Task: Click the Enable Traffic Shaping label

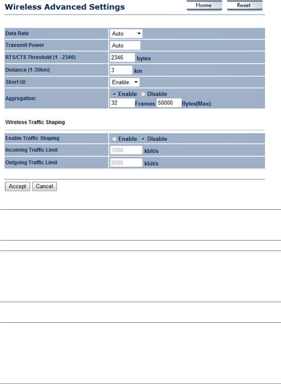Action: (x=32, y=138)
